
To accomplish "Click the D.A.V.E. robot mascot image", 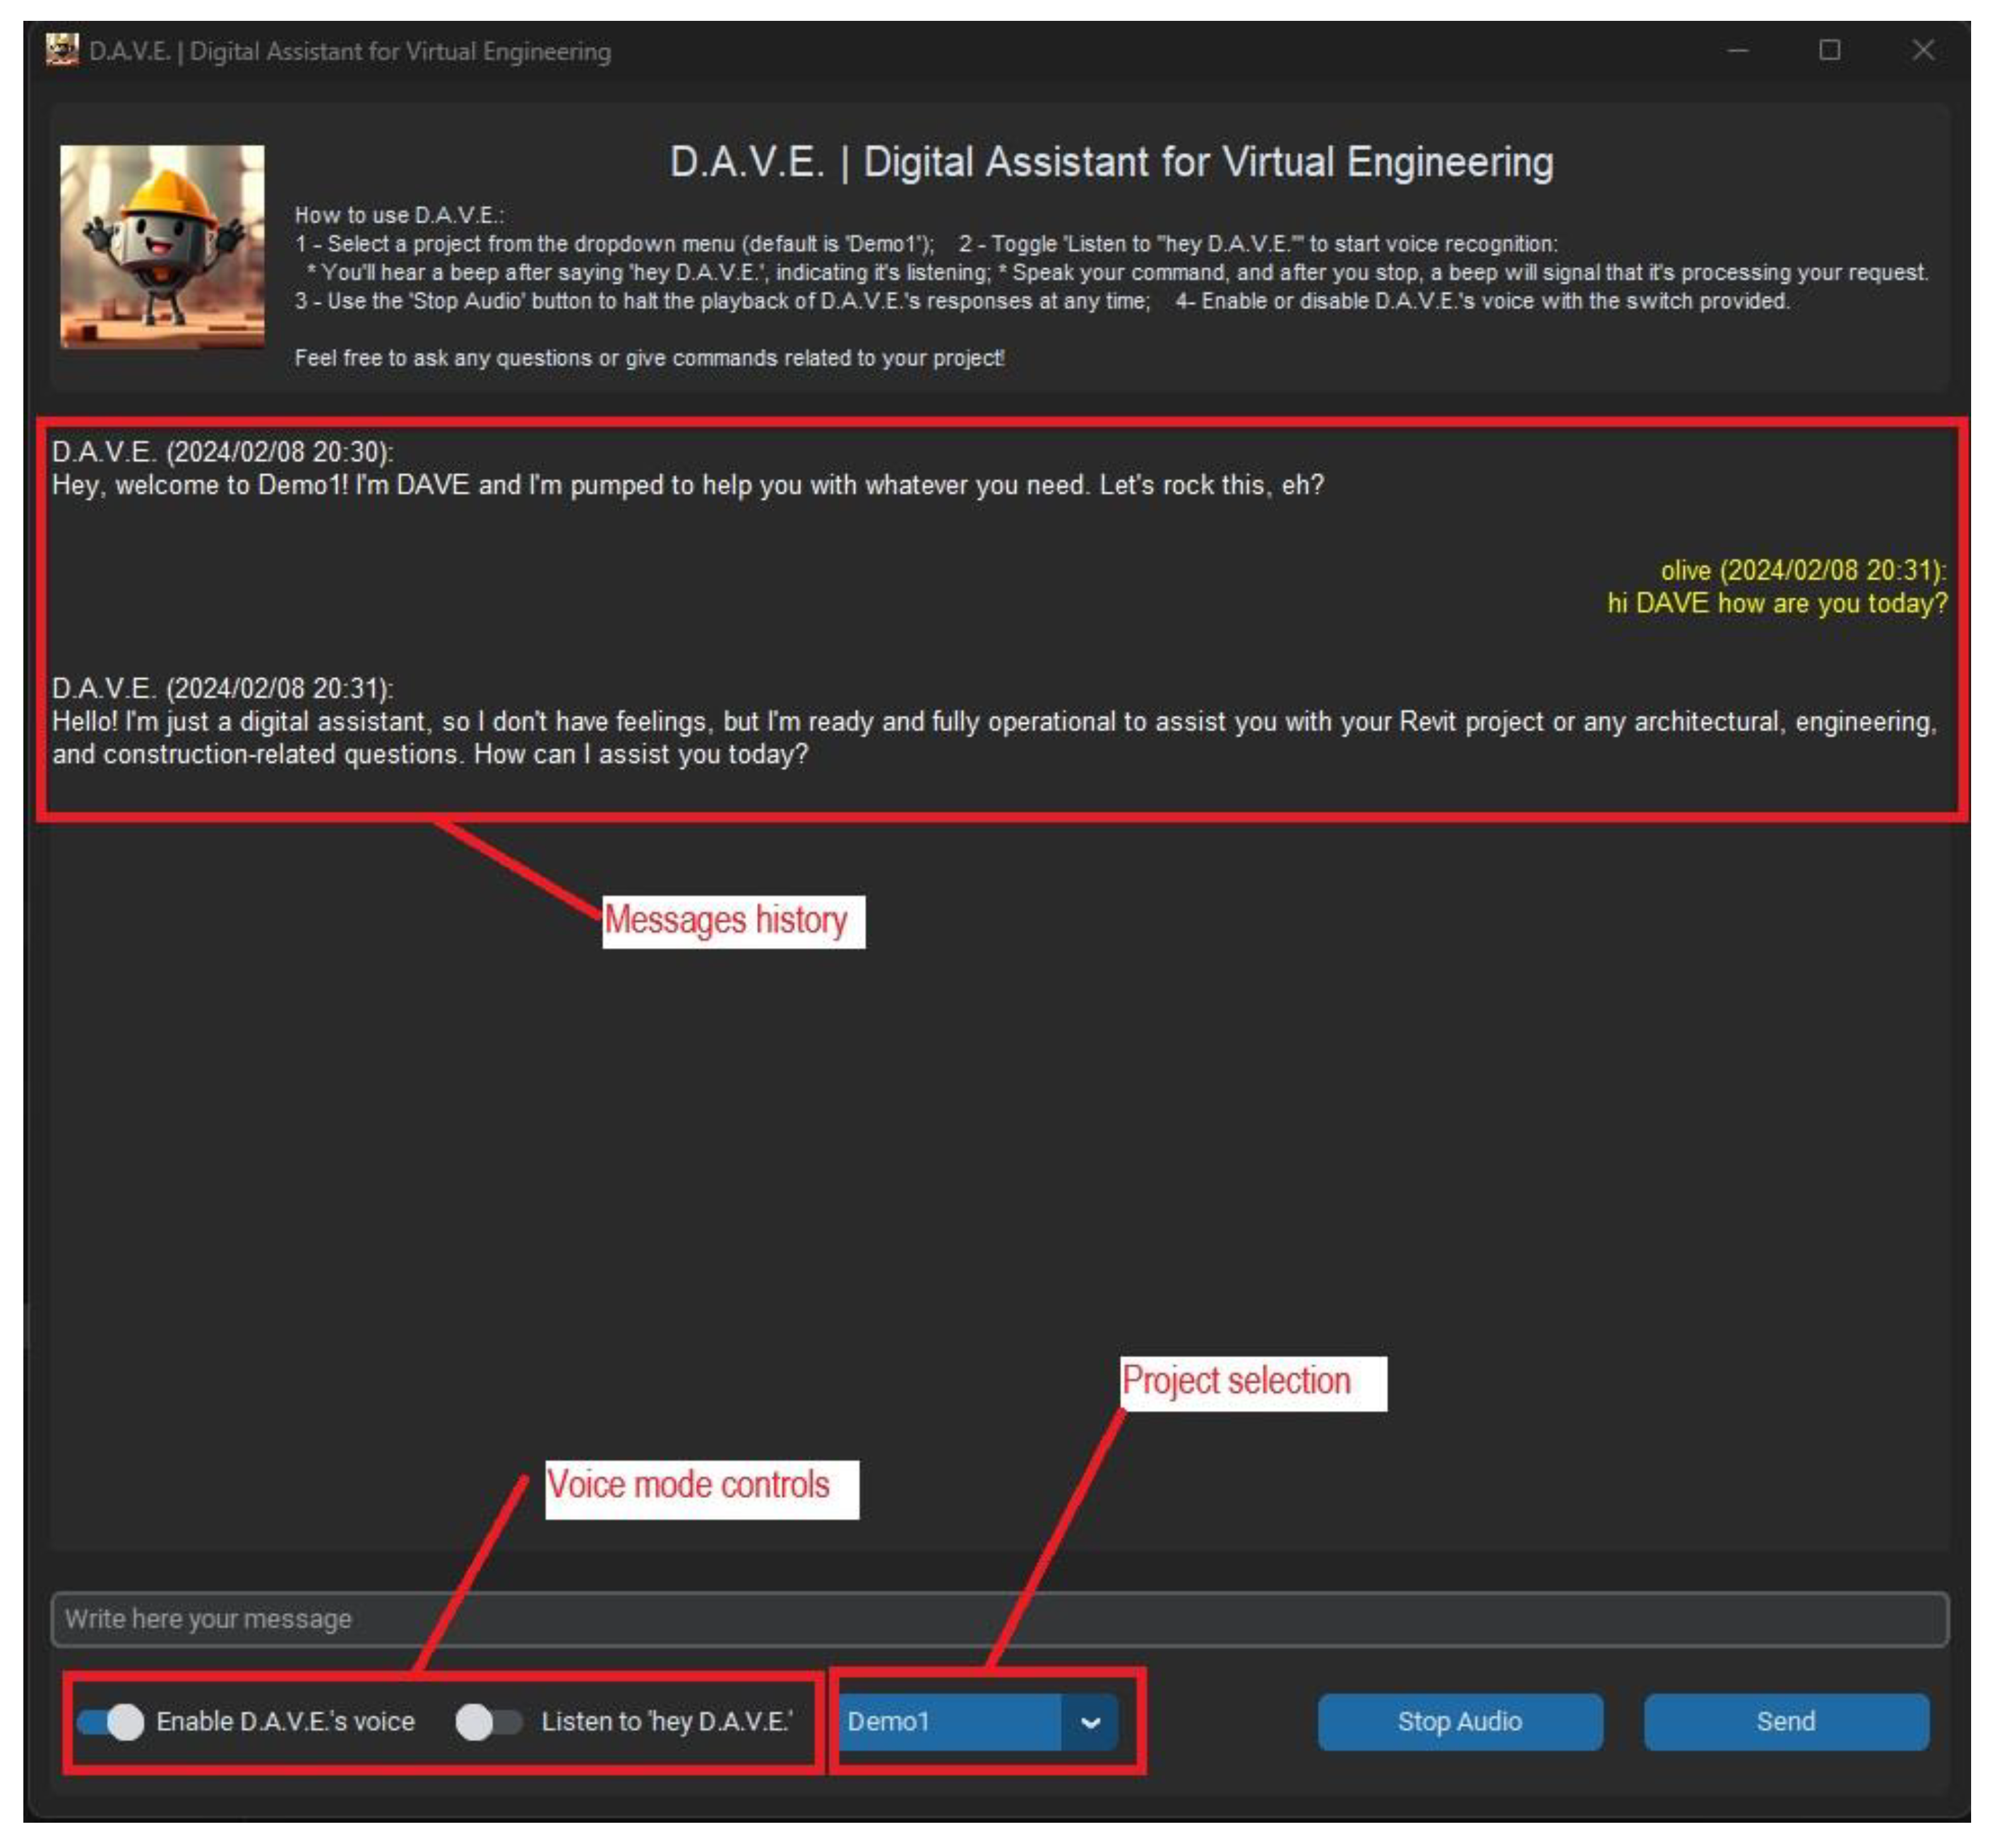I will click(x=162, y=246).
